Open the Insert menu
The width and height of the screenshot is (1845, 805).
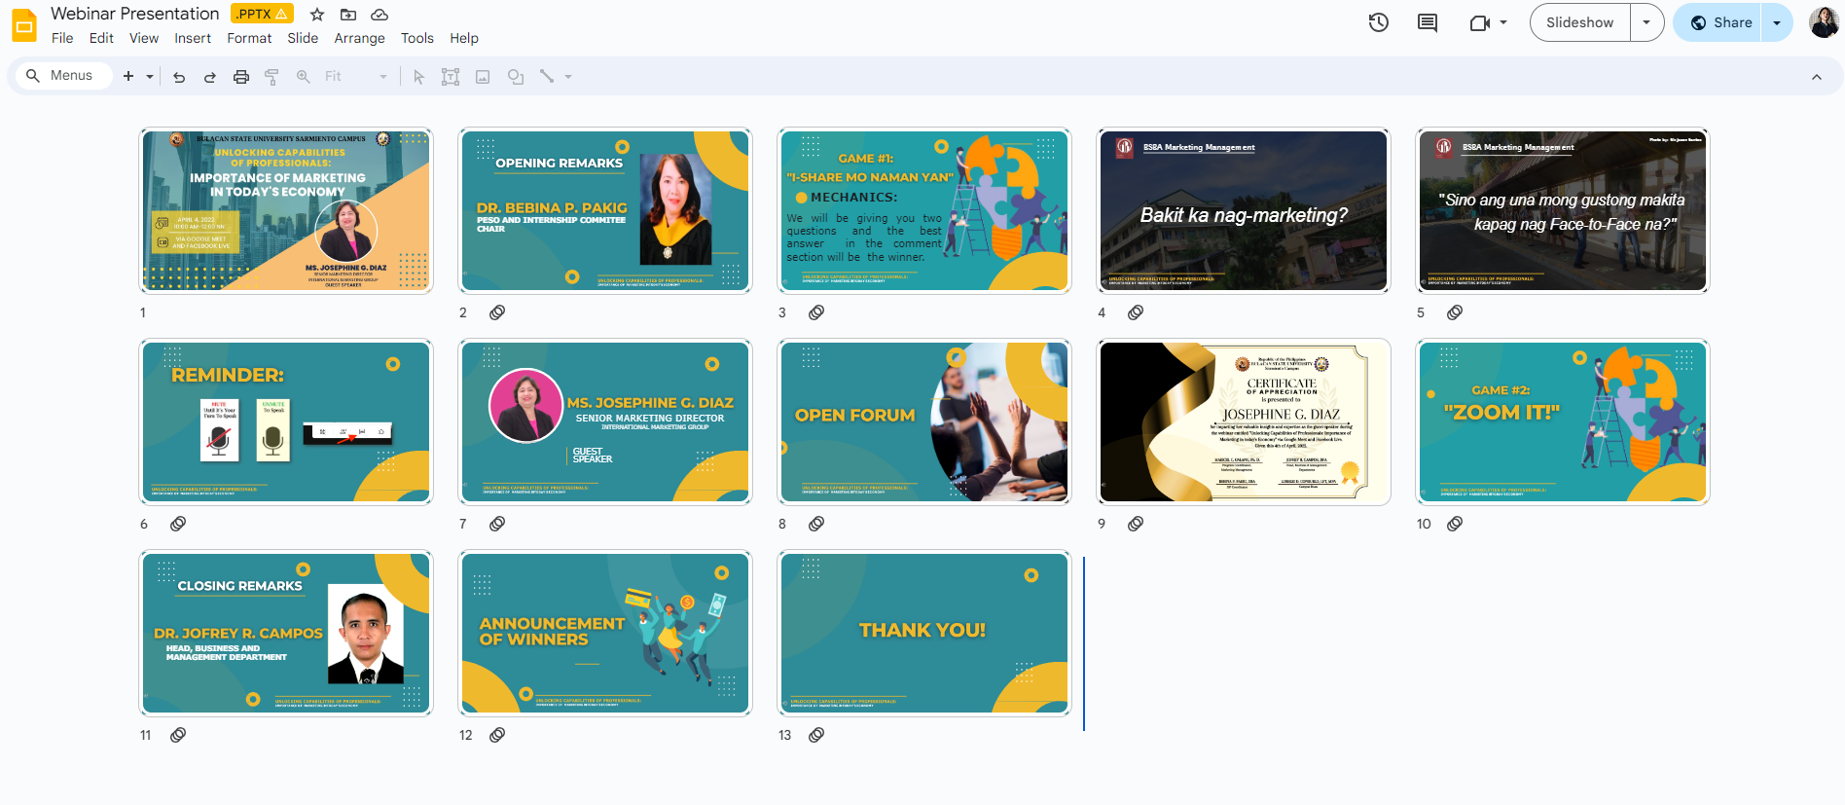point(193,38)
